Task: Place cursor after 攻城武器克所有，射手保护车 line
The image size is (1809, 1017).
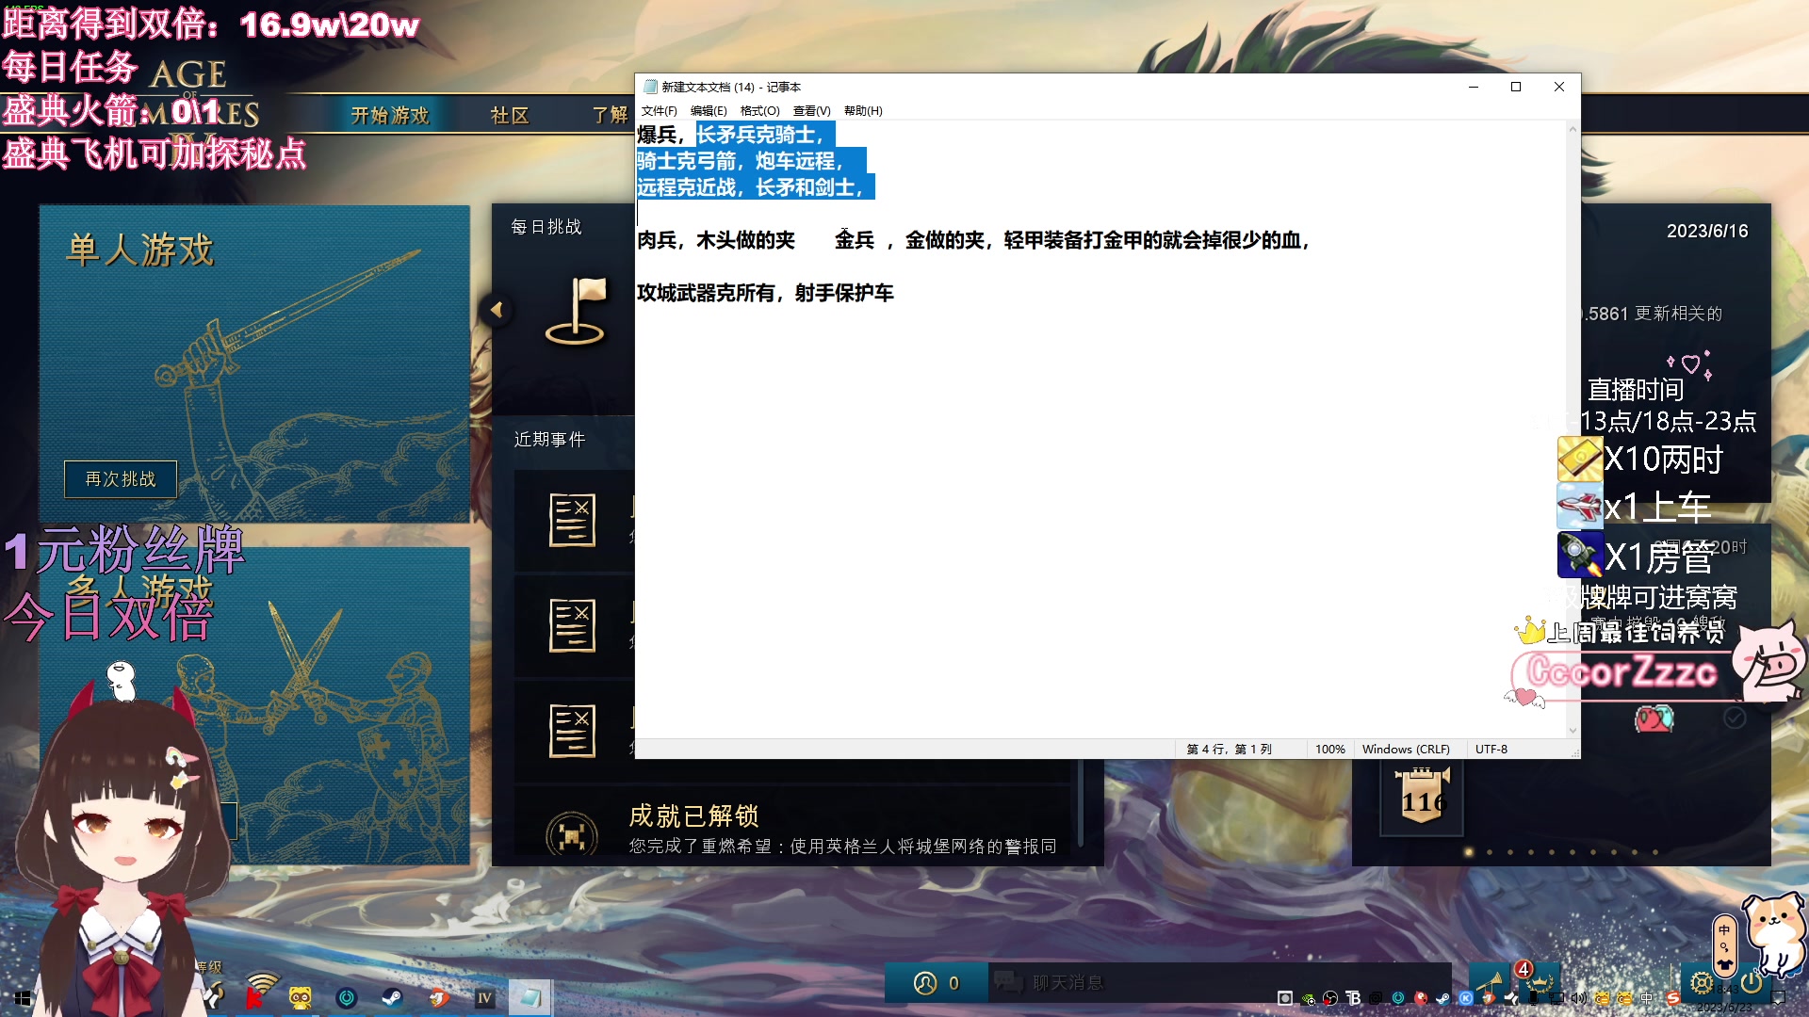Action: [895, 293]
